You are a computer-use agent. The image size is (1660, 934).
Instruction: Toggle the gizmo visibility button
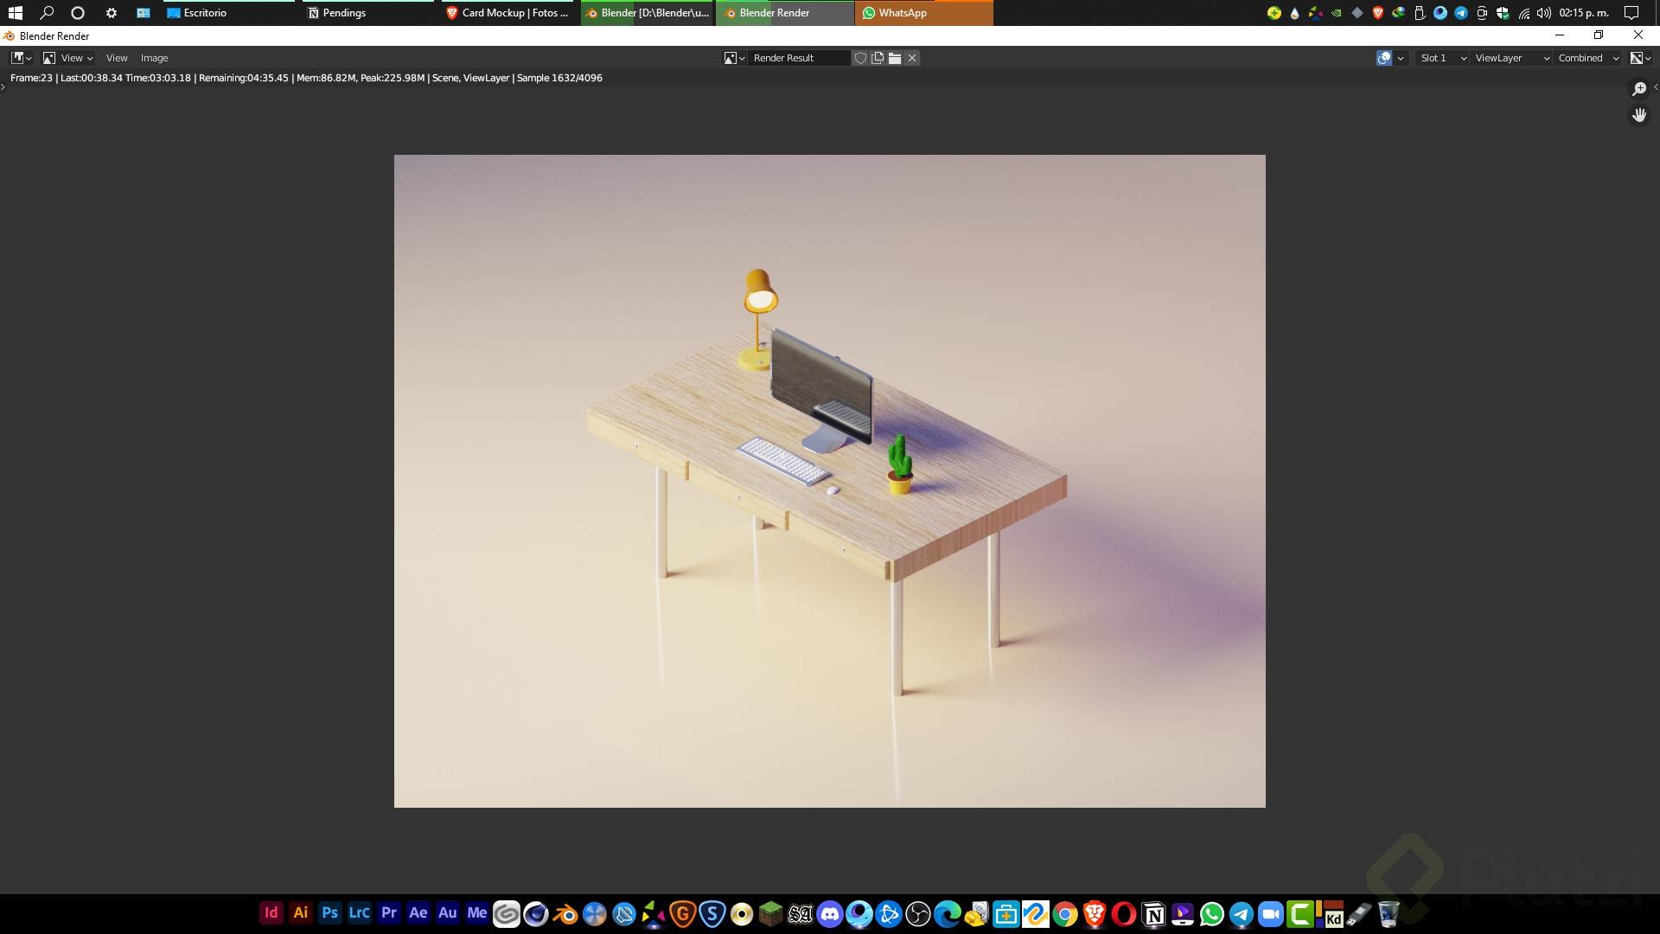(1384, 58)
